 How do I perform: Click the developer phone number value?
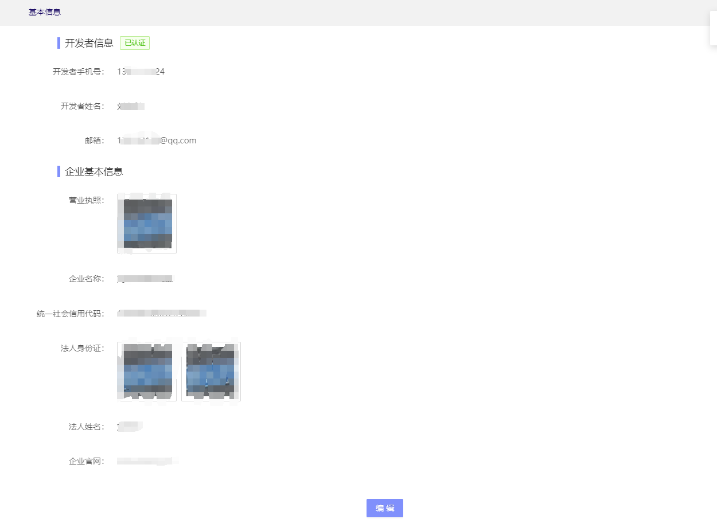coord(141,72)
